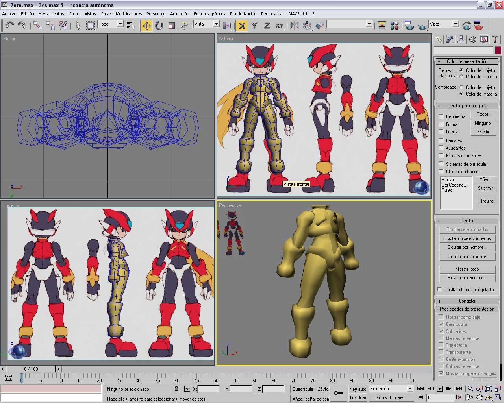Collapse the 'Ocultar' rollout

pyautogui.click(x=467, y=221)
